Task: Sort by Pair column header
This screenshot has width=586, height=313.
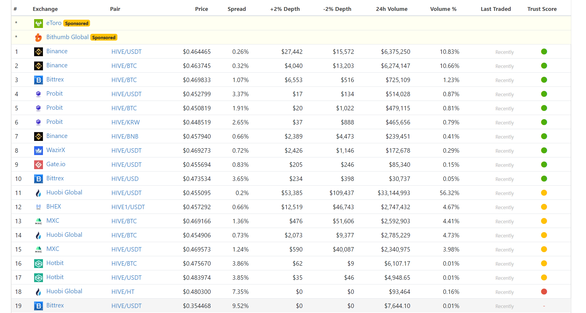Action: (x=115, y=9)
